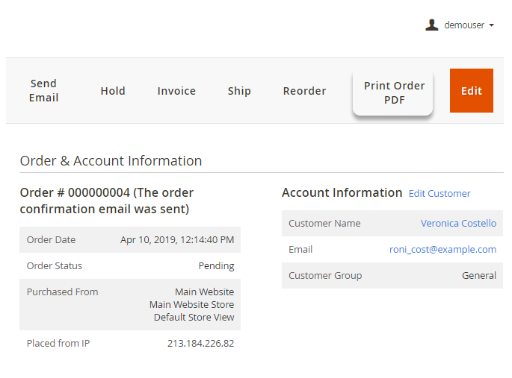This screenshot has width=512, height=378.
Task: Open Veronica Costello customer profile link
Action: coord(458,223)
